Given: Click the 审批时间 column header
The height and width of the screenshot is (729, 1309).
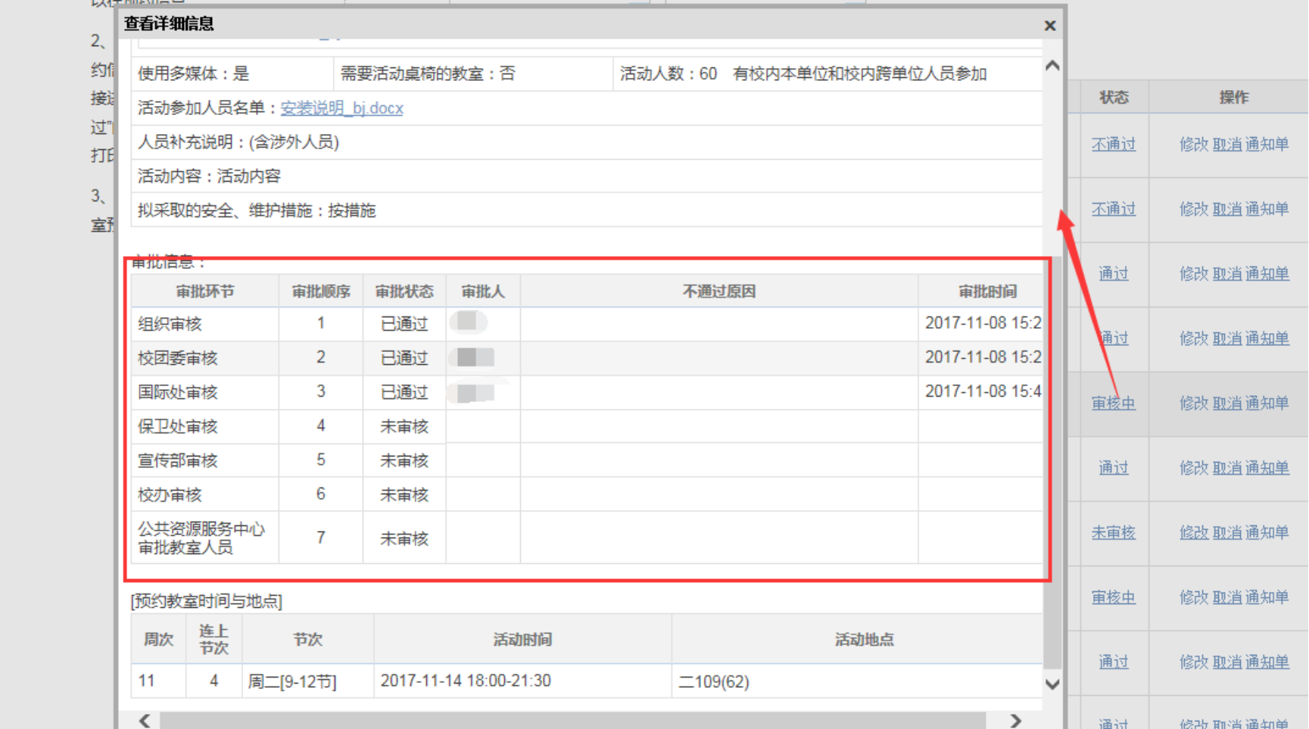Looking at the screenshot, I should (986, 291).
